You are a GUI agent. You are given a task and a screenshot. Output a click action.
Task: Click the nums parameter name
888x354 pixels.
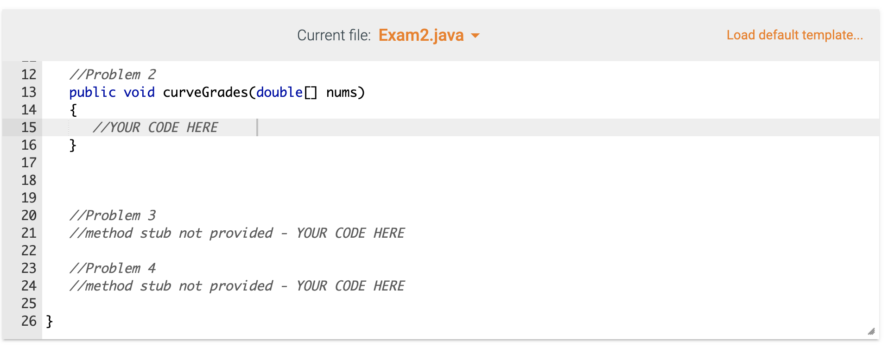pyautogui.click(x=342, y=92)
